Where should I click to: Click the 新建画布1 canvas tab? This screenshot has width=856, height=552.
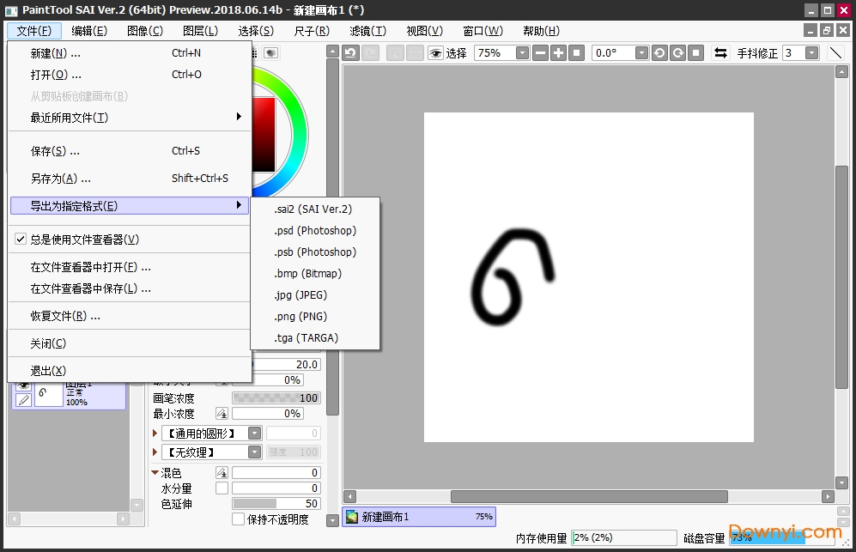point(418,517)
